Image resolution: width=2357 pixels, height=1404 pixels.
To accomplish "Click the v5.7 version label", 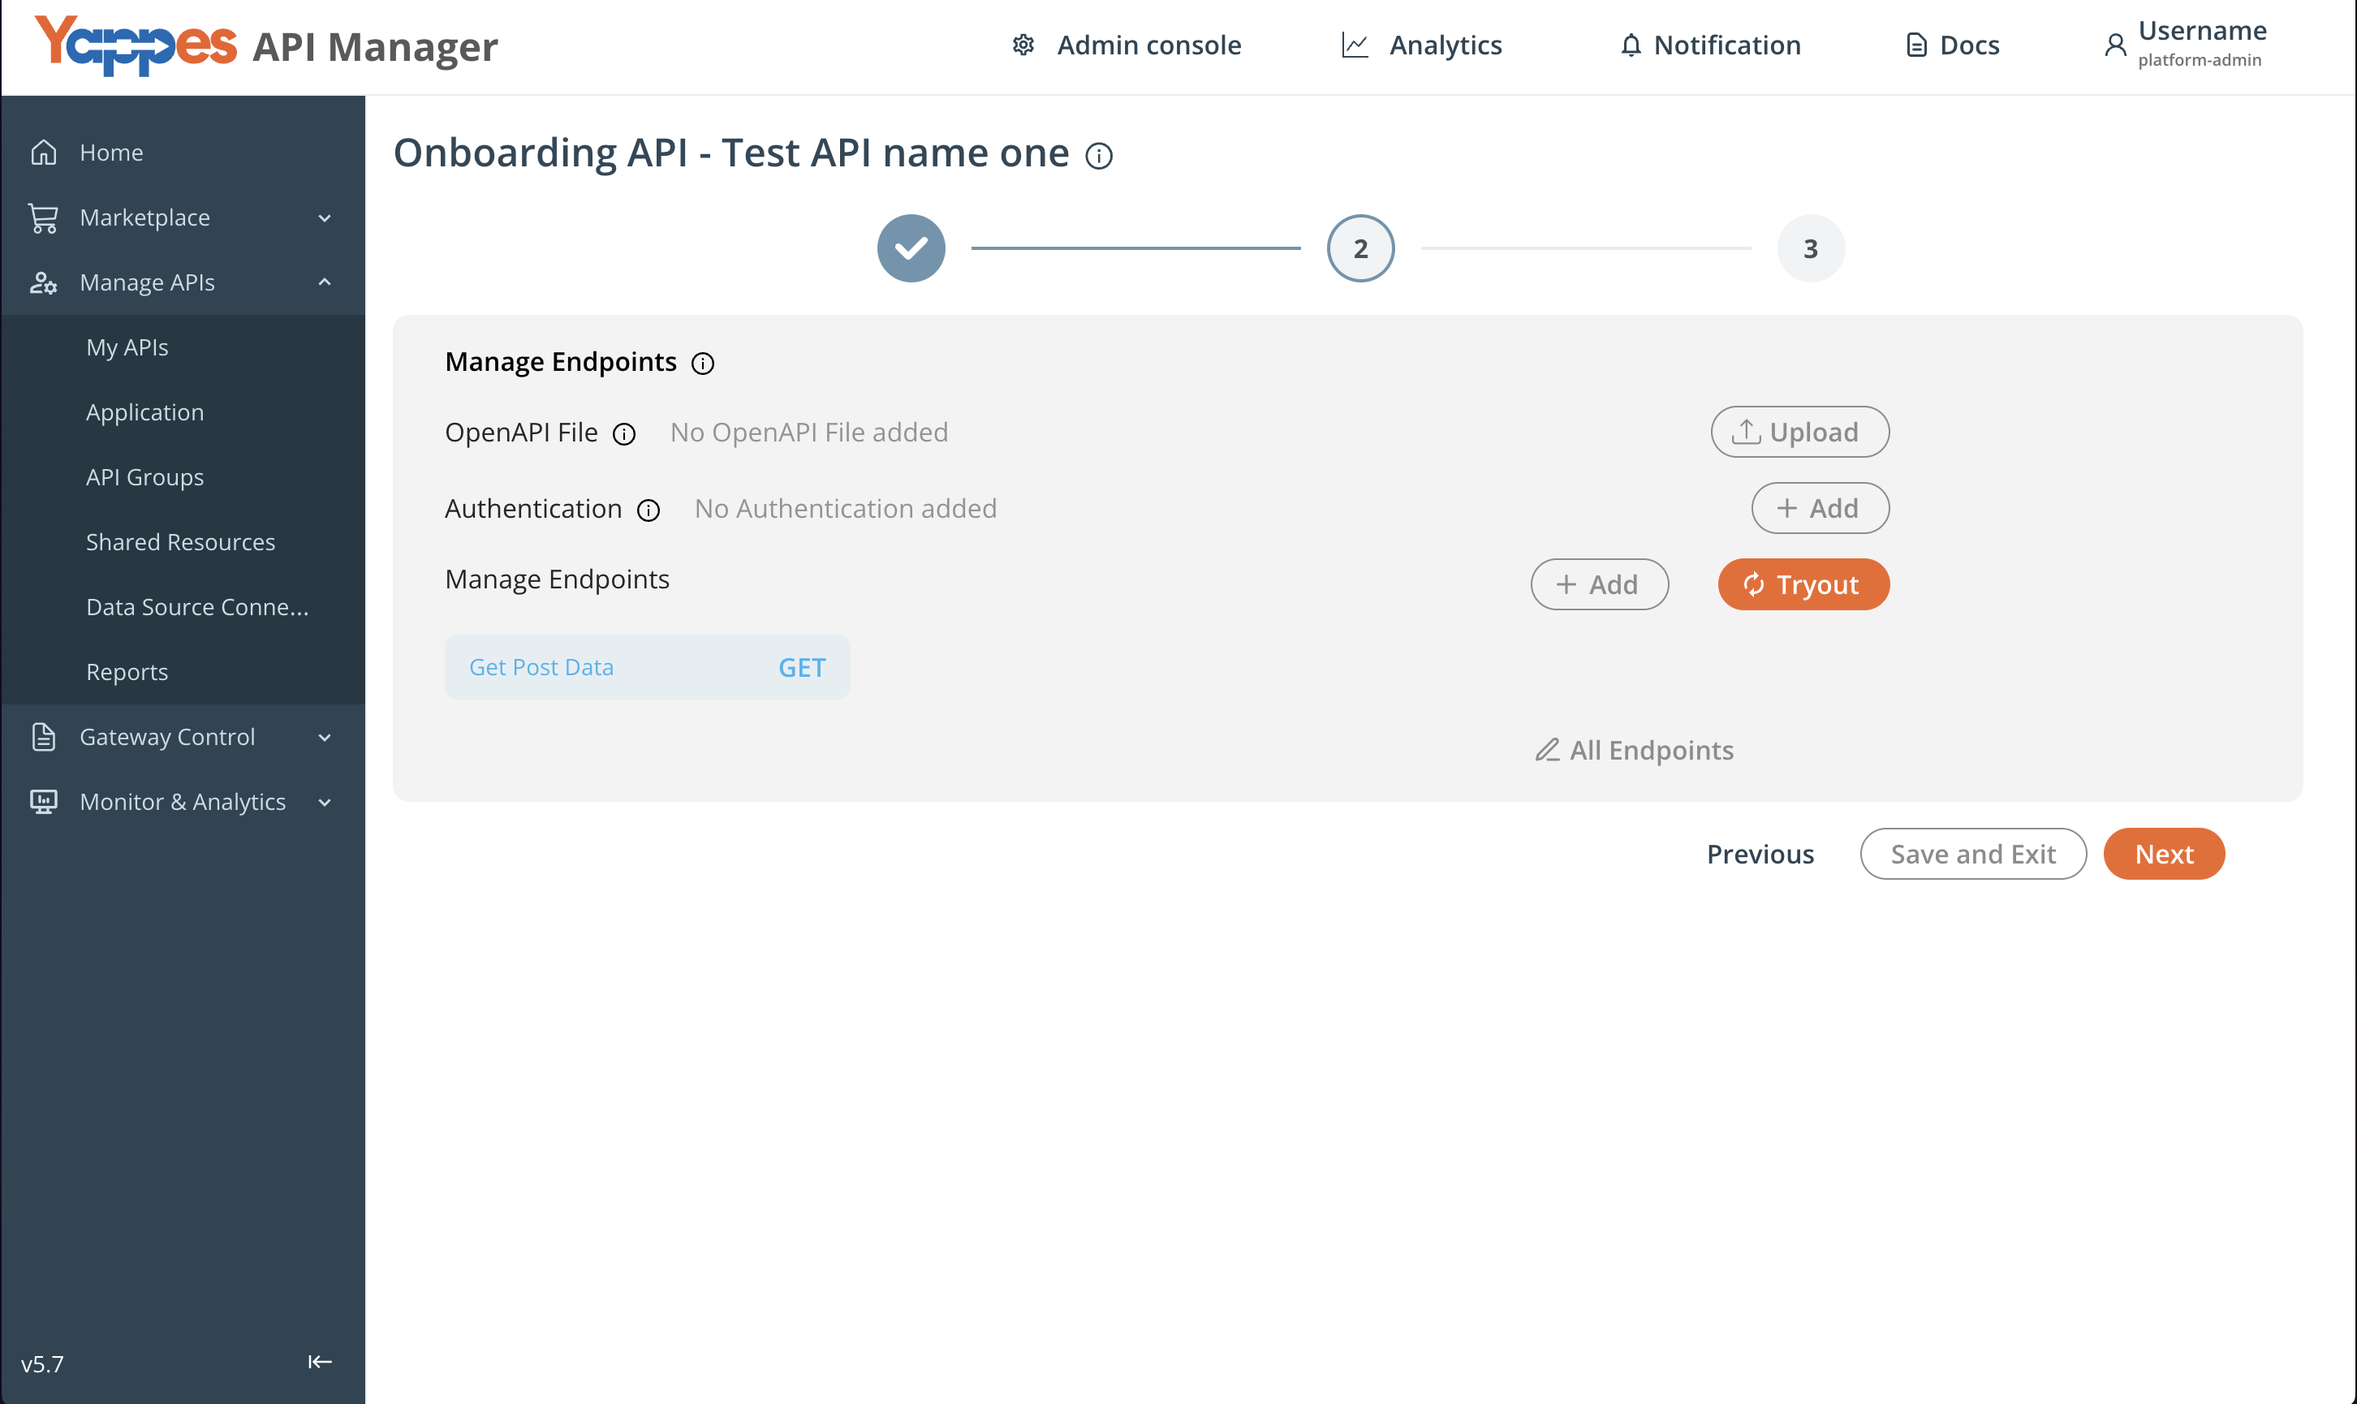I will 42,1363.
